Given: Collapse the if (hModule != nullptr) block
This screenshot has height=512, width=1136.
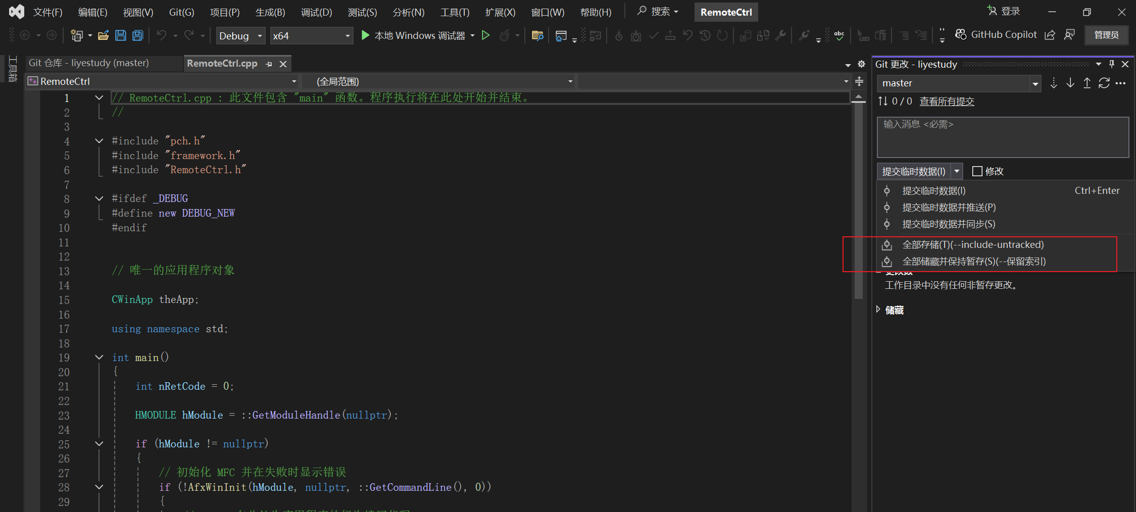Looking at the screenshot, I should [99, 444].
